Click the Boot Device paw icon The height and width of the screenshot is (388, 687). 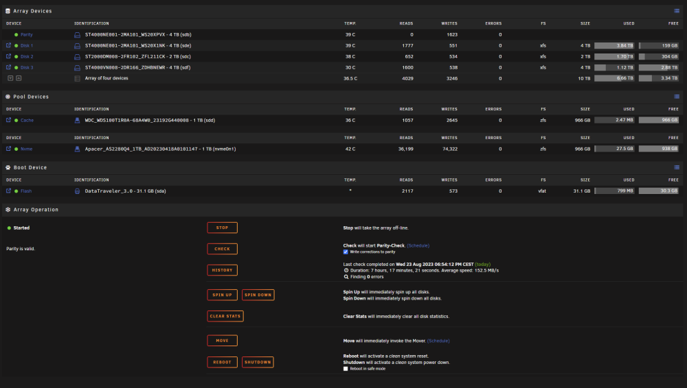pos(8,167)
